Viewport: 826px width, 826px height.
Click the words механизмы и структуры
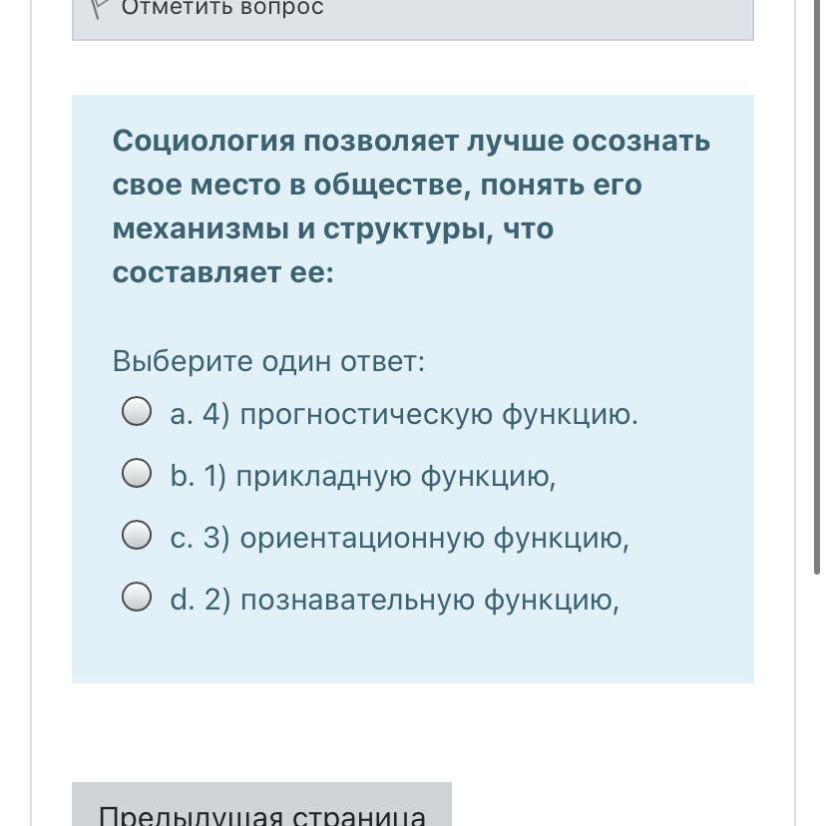click(303, 229)
